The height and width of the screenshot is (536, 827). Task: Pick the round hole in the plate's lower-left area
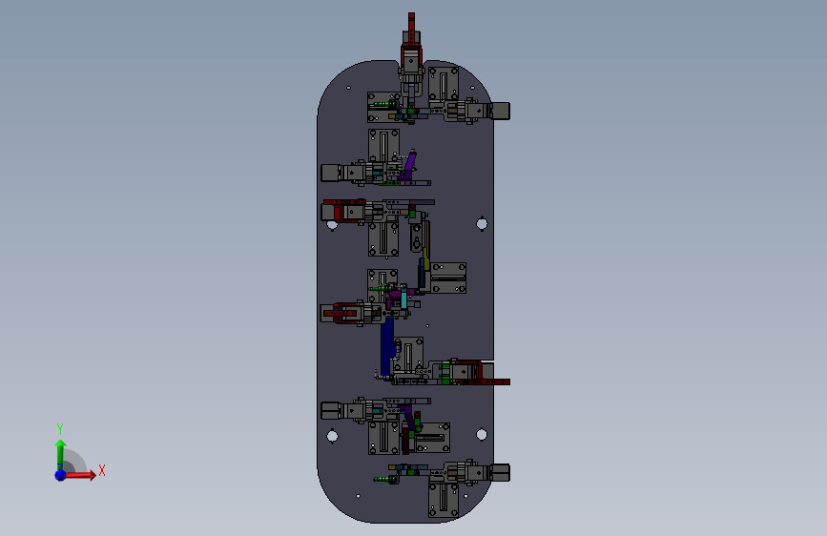pyautogui.click(x=332, y=436)
